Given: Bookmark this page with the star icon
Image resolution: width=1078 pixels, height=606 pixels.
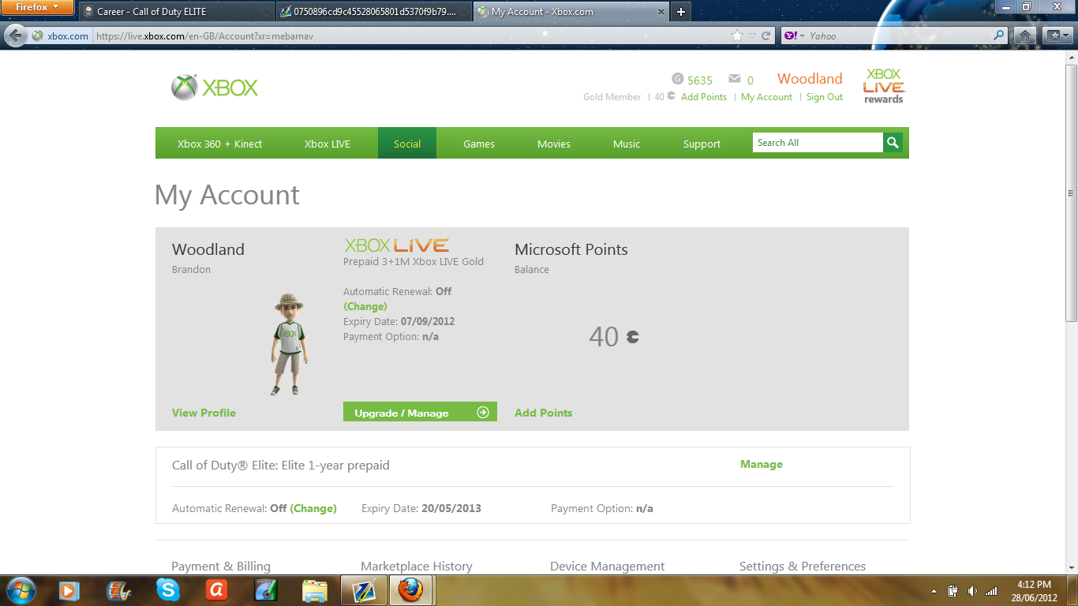Looking at the screenshot, I should [x=737, y=36].
